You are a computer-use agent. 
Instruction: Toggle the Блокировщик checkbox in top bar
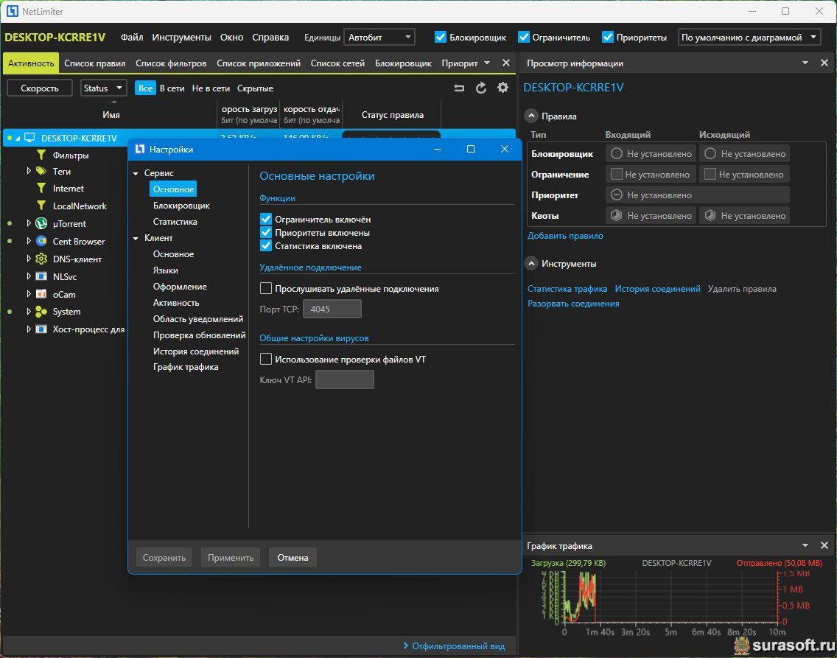(x=441, y=37)
